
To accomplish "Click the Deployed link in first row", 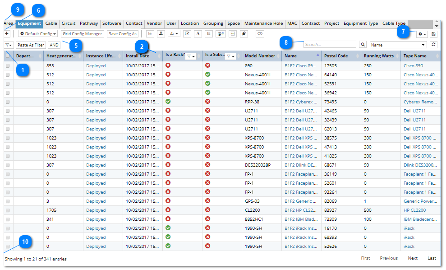I will tap(96, 66).
